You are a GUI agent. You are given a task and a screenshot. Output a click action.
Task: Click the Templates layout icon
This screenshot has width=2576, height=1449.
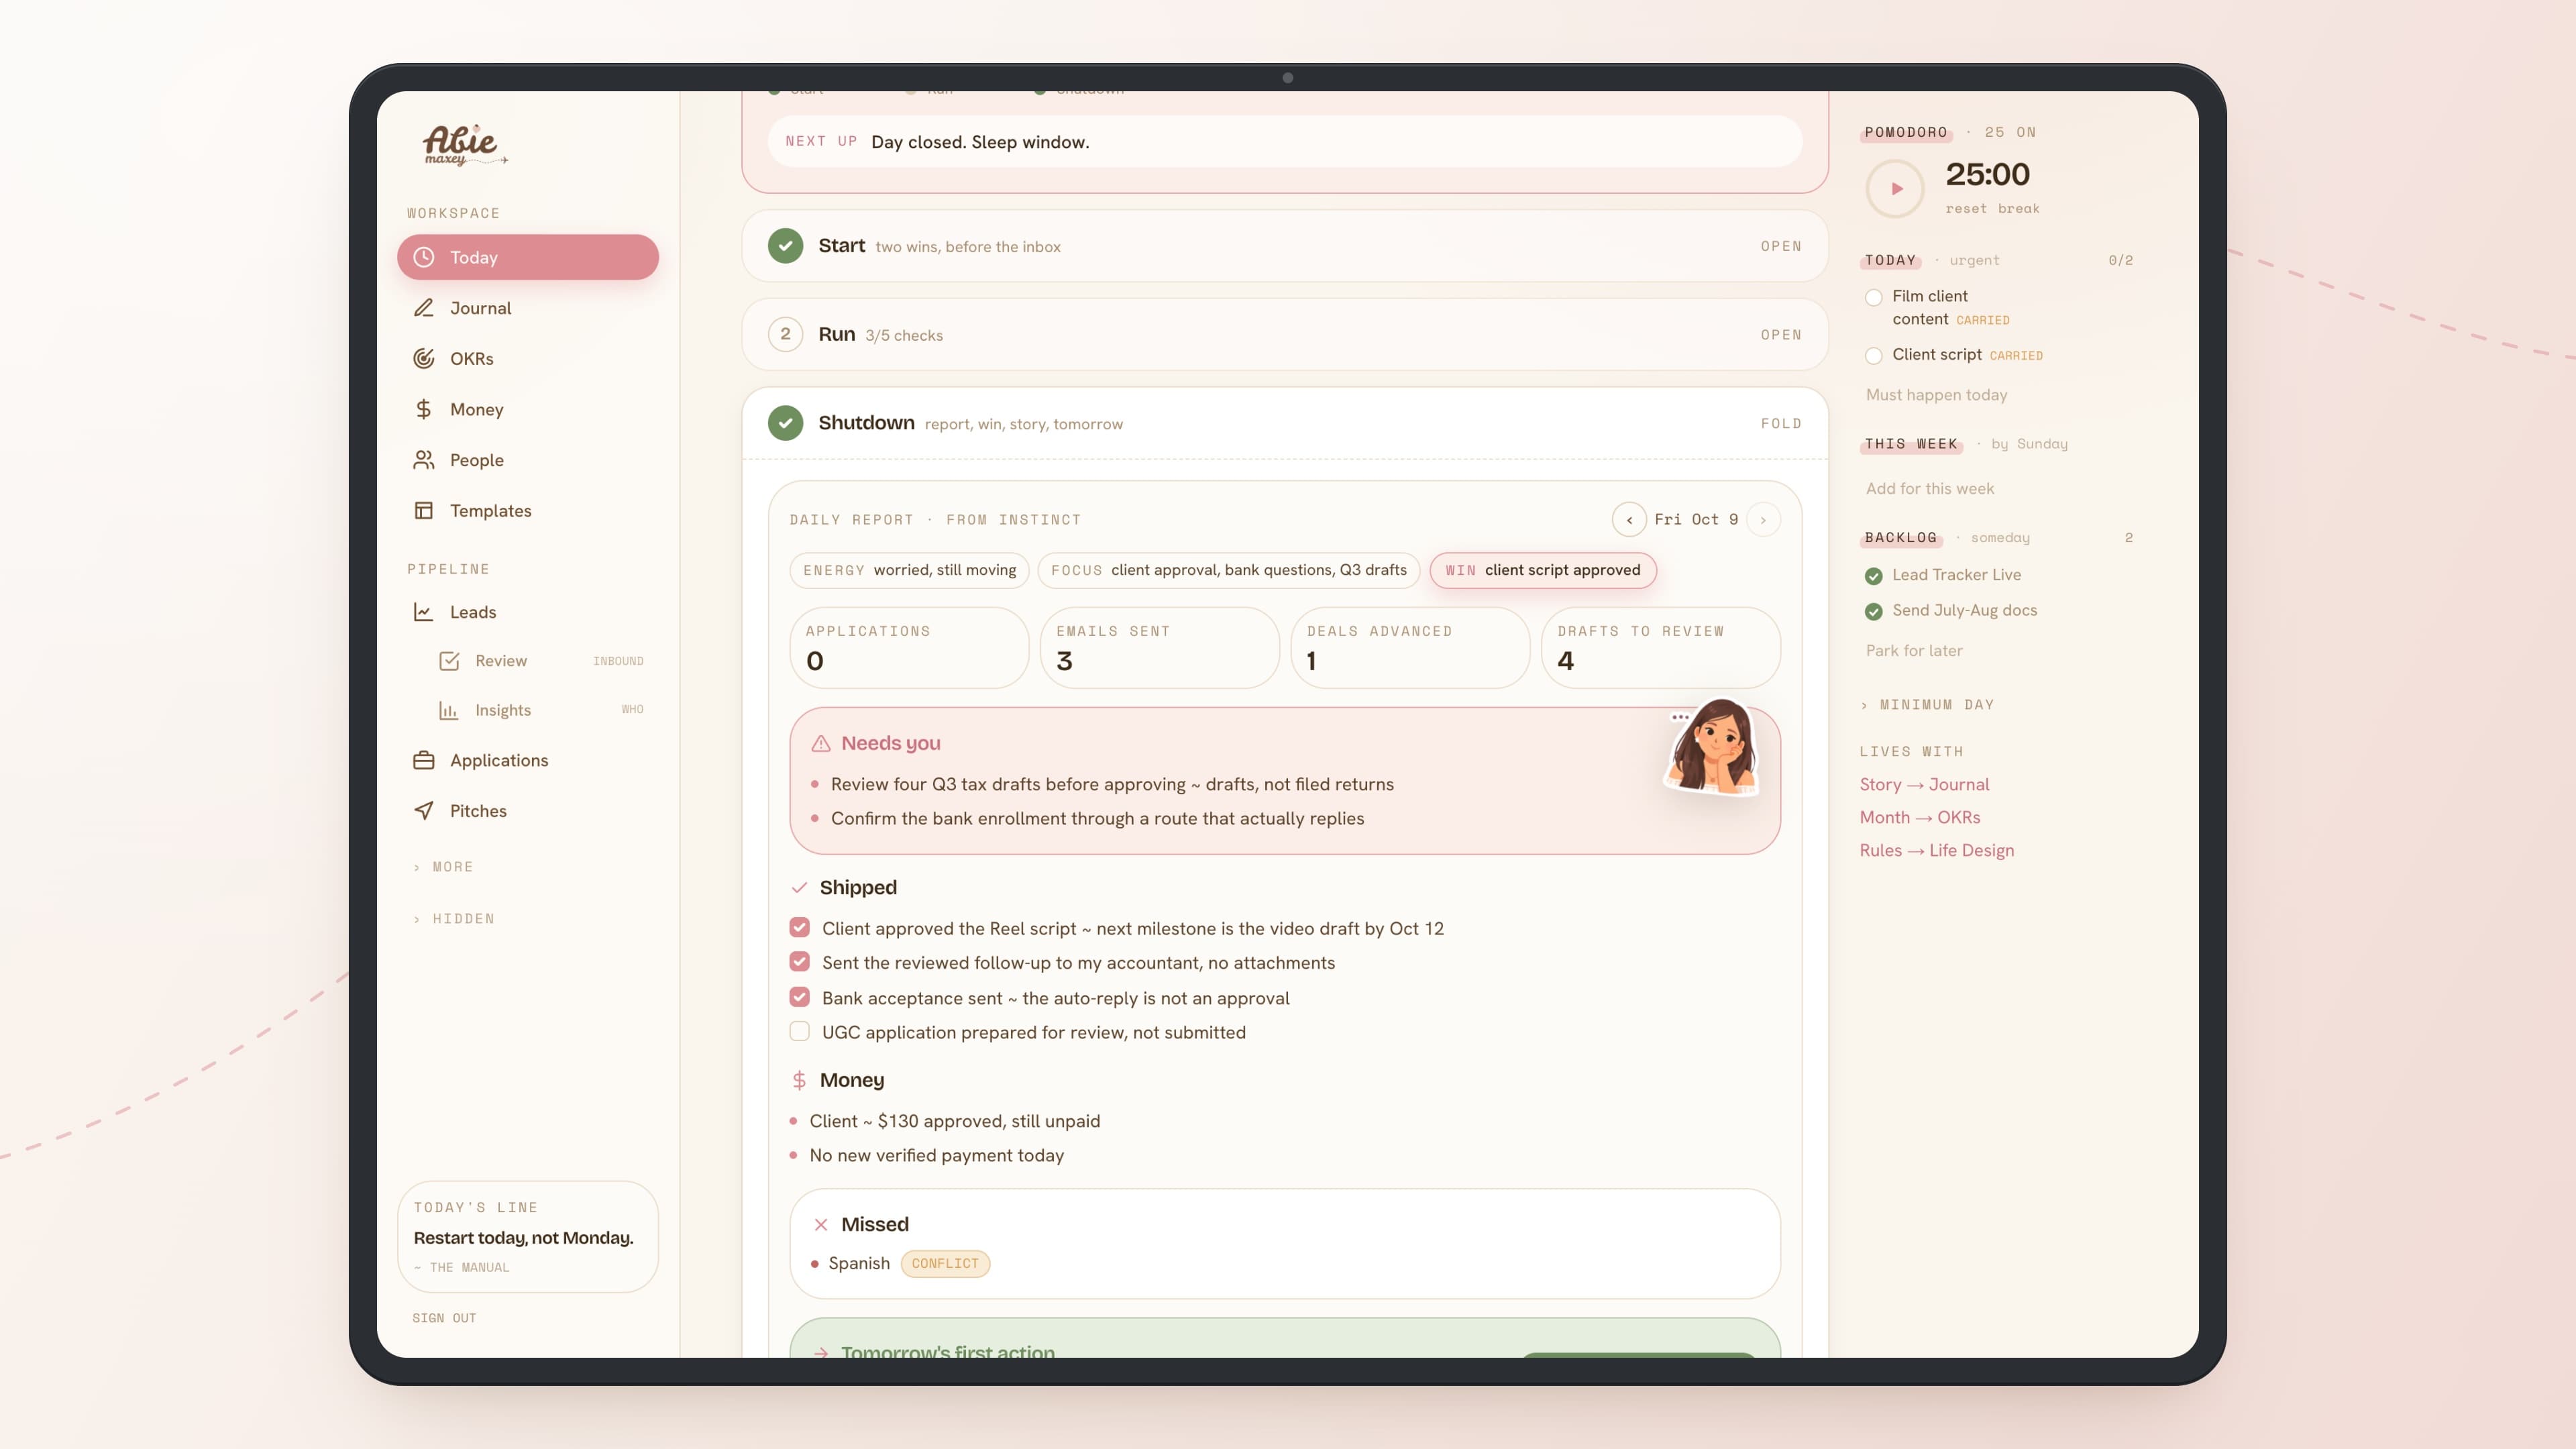pyautogui.click(x=424, y=511)
